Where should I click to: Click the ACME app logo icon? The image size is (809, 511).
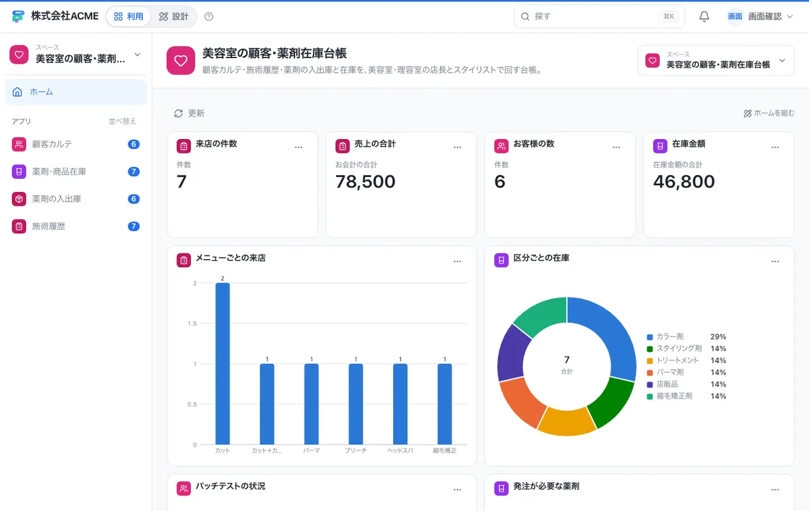(x=18, y=16)
